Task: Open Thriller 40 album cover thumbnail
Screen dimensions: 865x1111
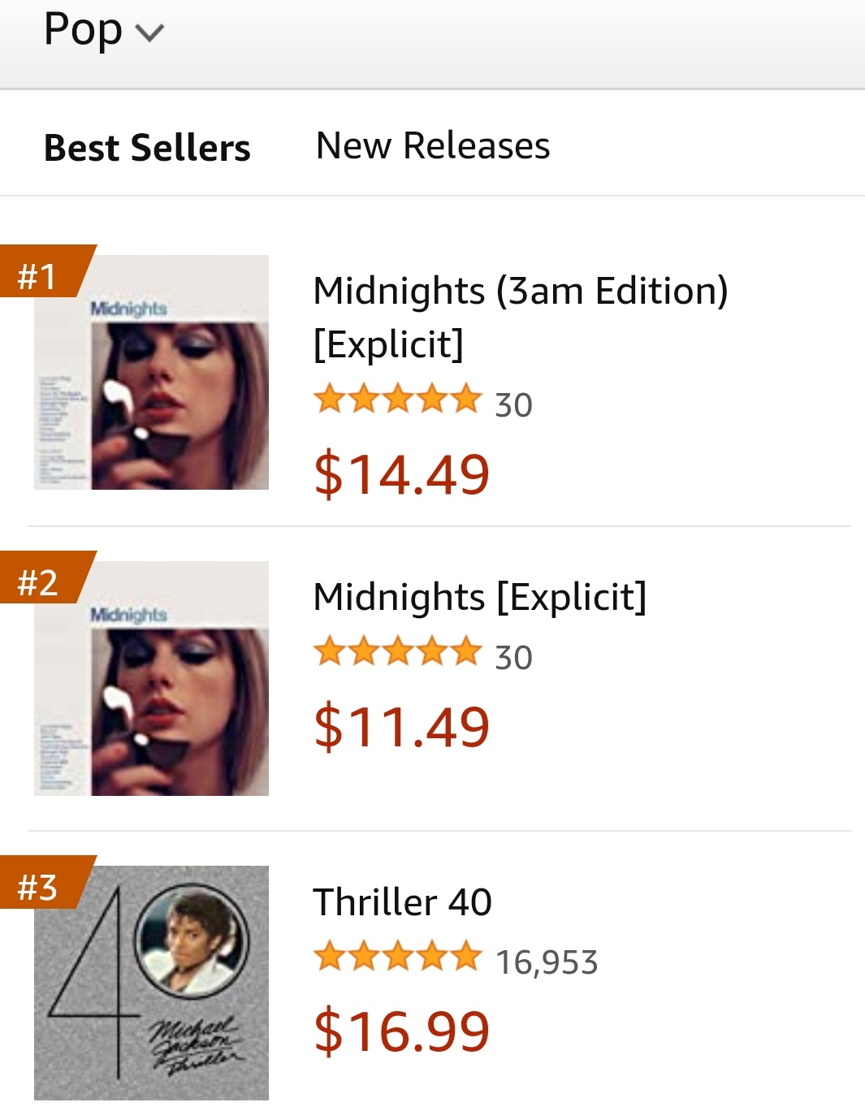Action: click(x=151, y=983)
